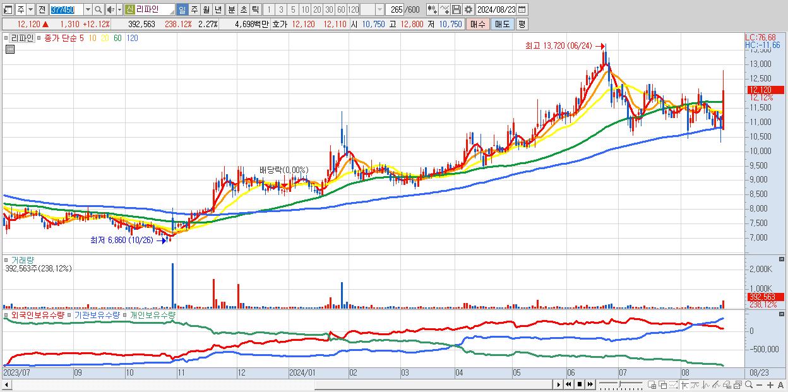Click the speaker sound icon in toolbar
The image size is (788, 392).
tap(110, 9)
